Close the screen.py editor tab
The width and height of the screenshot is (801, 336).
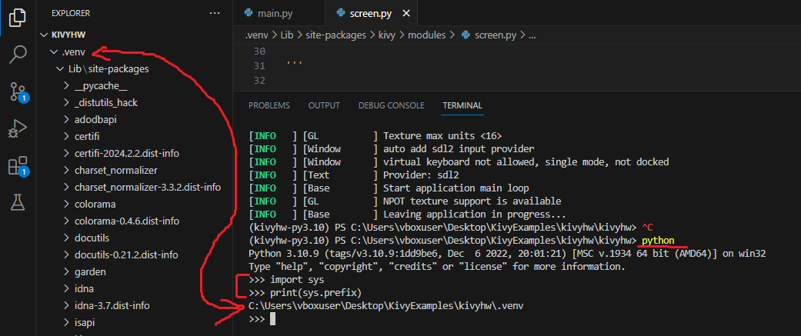point(406,14)
